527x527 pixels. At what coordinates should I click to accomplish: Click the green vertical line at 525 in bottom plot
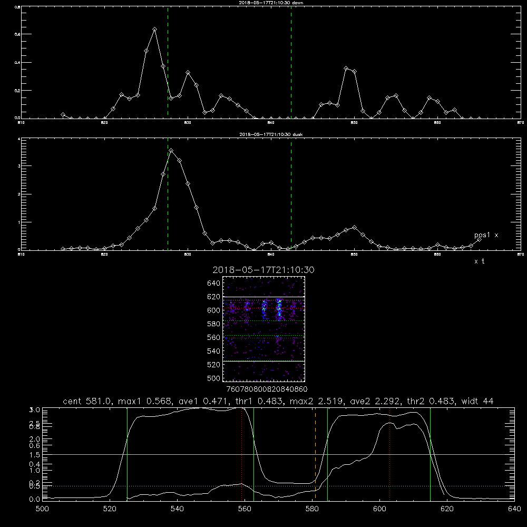click(x=127, y=454)
